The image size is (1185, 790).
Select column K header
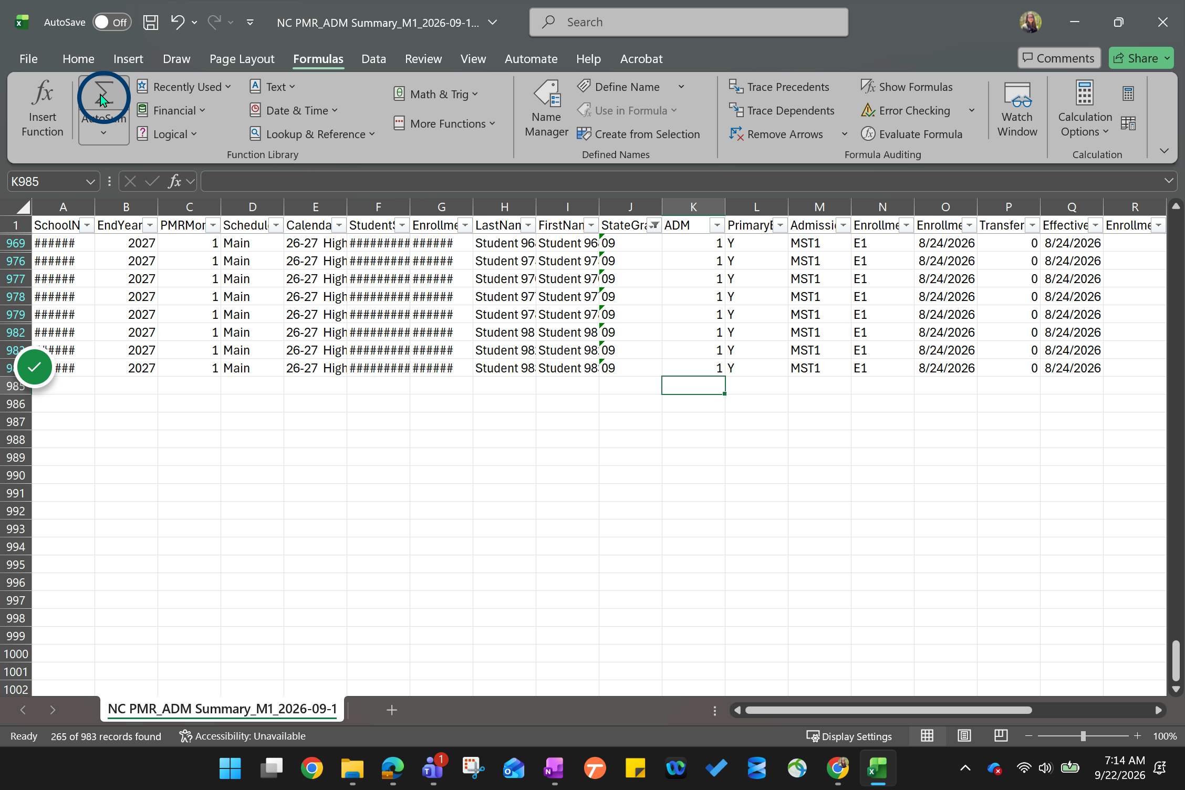pyautogui.click(x=693, y=207)
